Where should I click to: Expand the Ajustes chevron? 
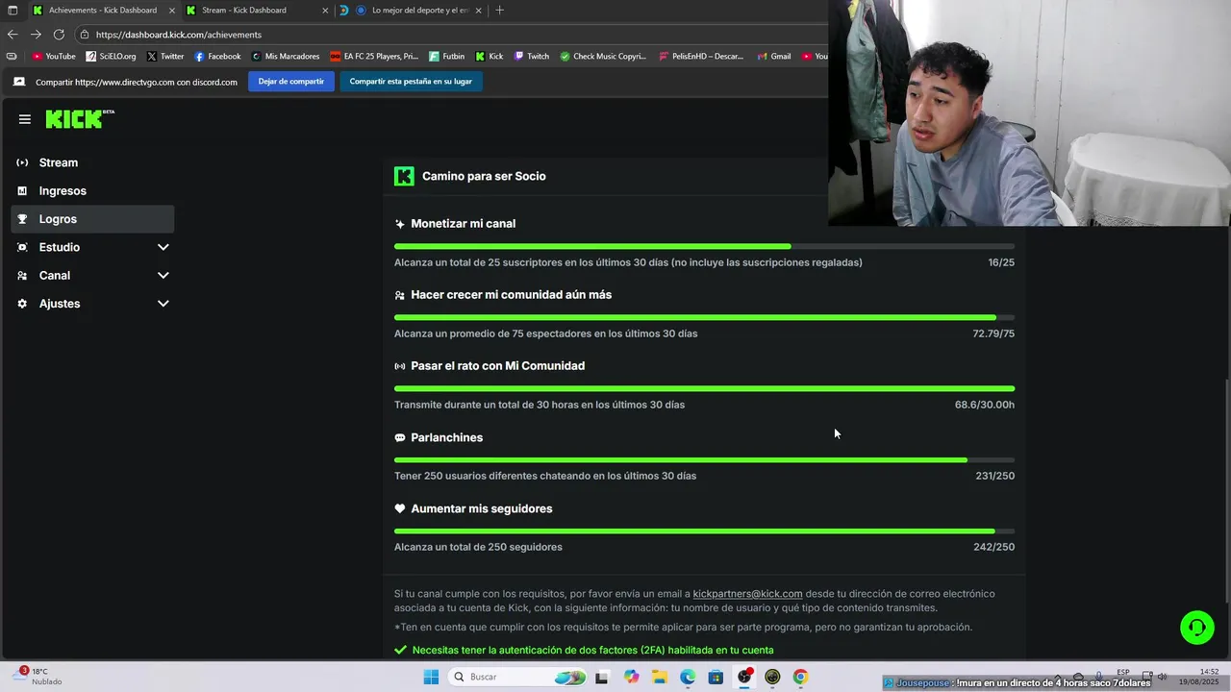pos(163,304)
